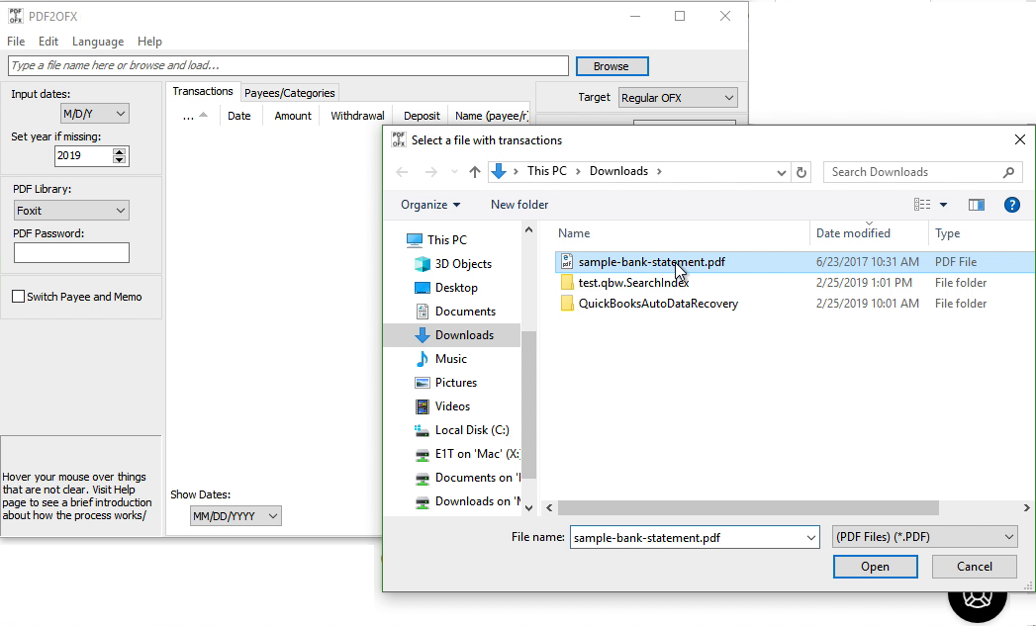Click the view layout icon
The height and width of the screenshot is (626, 1036).
click(922, 205)
